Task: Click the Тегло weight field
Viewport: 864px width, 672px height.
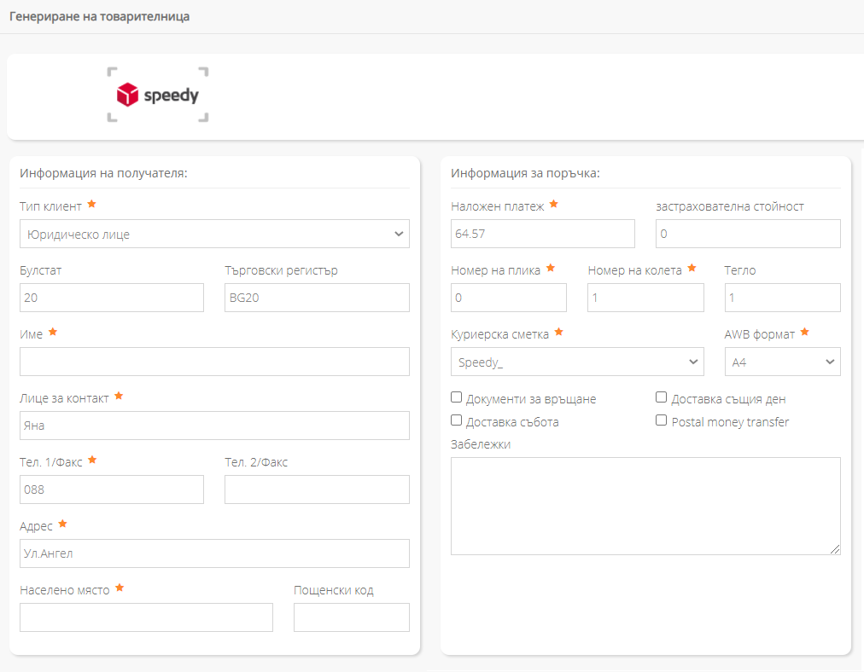Action: 782,298
